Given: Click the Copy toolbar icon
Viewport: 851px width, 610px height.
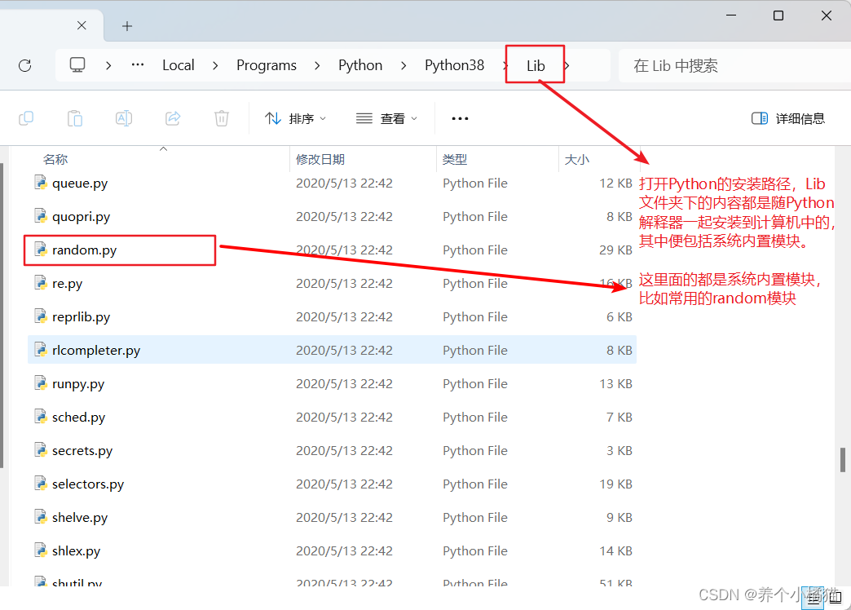Looking at the screenshot, I should coord(26,118).
